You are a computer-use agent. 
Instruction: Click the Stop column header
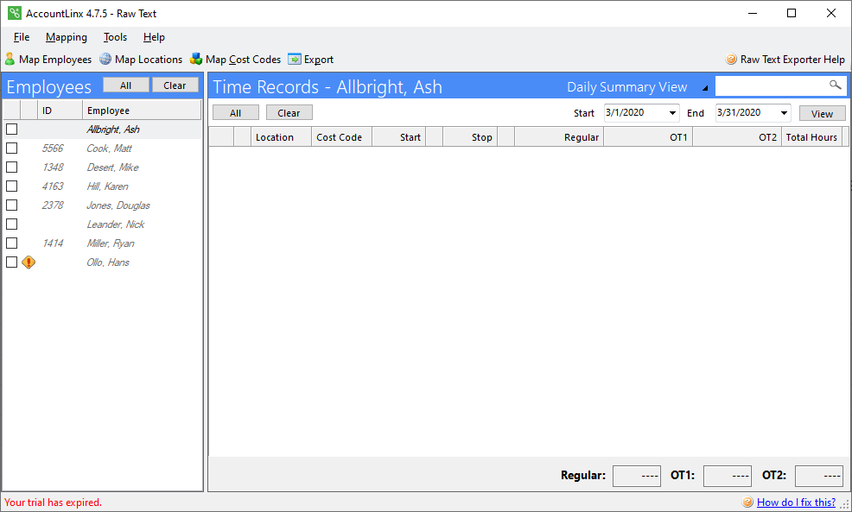470,137
